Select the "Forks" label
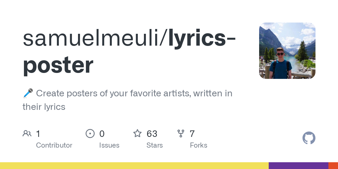338x169 pixels. pos(199,145)
